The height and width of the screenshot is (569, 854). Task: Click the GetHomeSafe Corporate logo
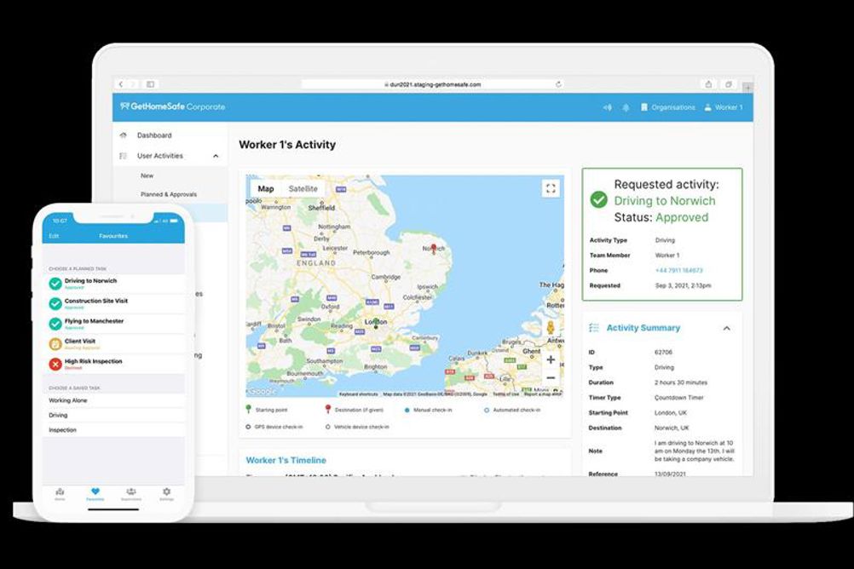pos(173,106)
